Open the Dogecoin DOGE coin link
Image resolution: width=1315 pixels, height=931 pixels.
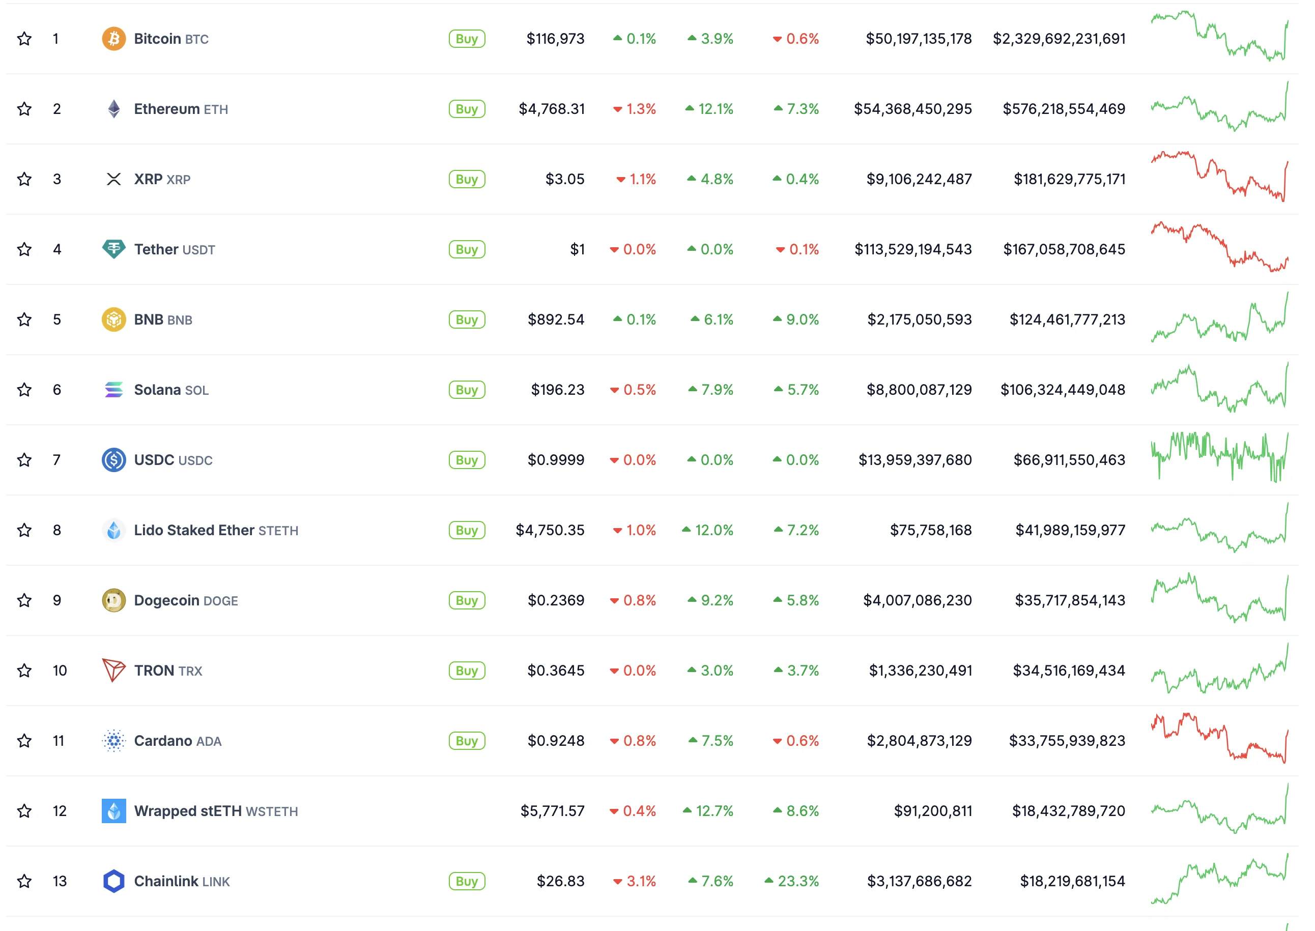pos(186,601)
